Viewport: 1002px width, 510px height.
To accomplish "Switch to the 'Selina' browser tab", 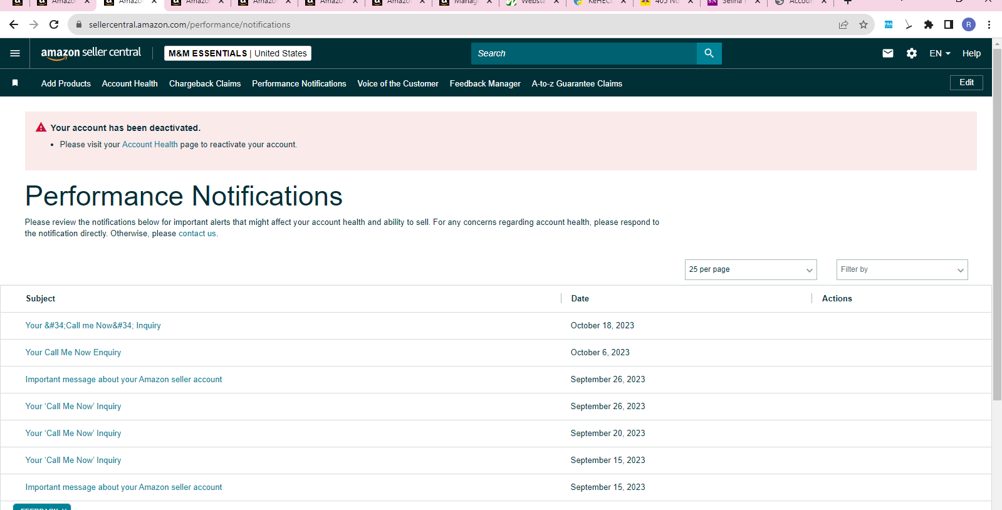I will coord(733,3).
